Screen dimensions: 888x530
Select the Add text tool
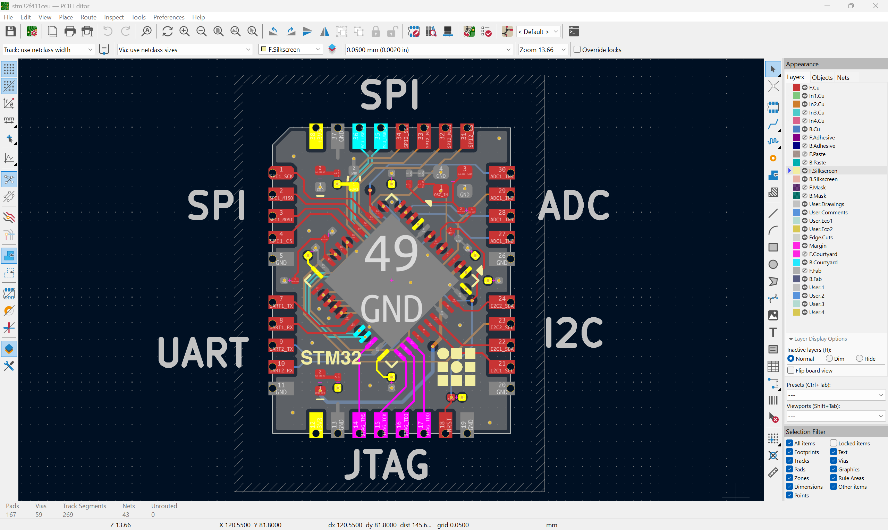(773, 332)
